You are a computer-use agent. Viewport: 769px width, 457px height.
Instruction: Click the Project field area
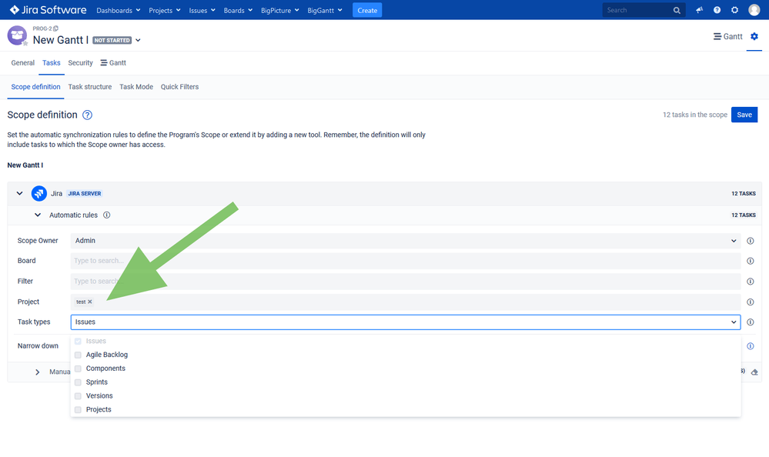406,302
